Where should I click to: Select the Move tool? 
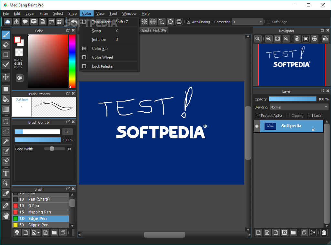coord(6,77)
